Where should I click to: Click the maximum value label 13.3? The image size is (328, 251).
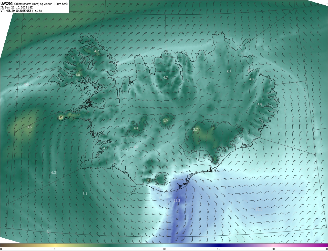(x=177, y=201)
